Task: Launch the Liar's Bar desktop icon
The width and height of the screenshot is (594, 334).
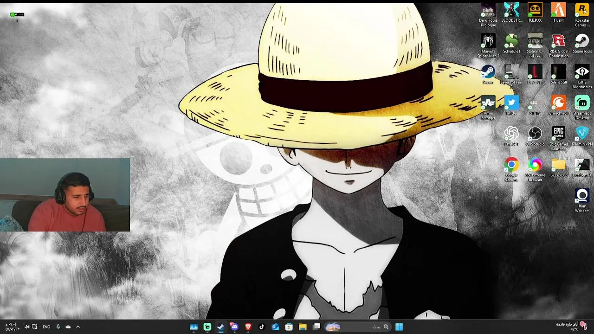Action: (535, 75)
